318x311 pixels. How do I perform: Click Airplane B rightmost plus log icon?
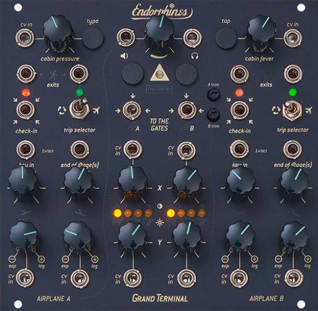coord(307,259)
